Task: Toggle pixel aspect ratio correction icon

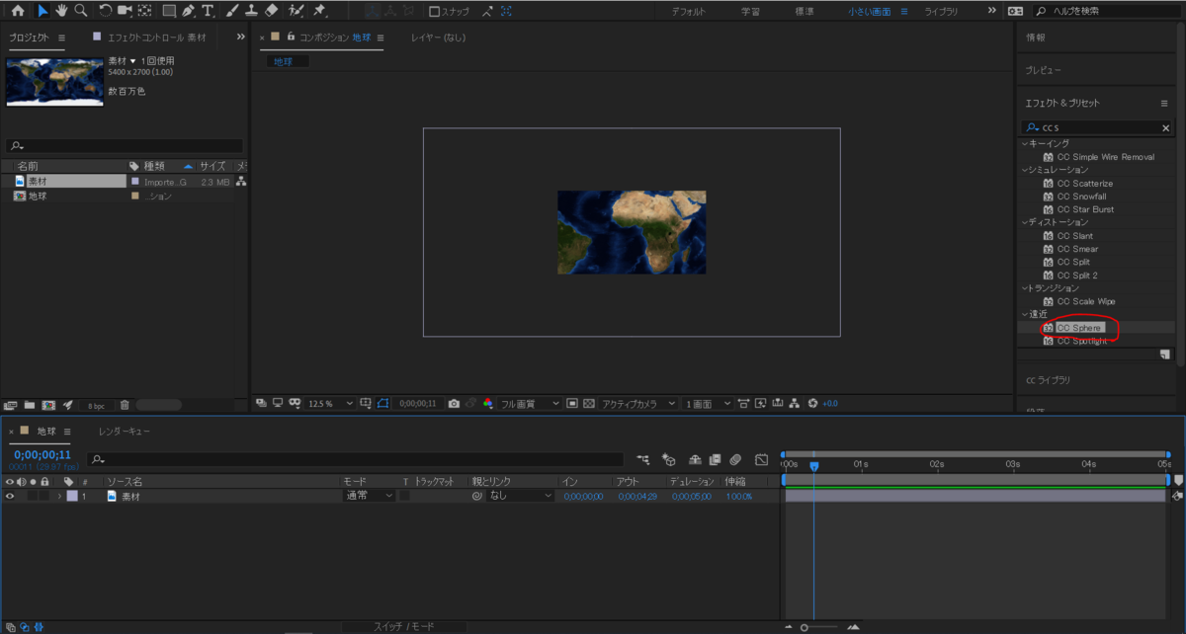Action: pos(743,403)
